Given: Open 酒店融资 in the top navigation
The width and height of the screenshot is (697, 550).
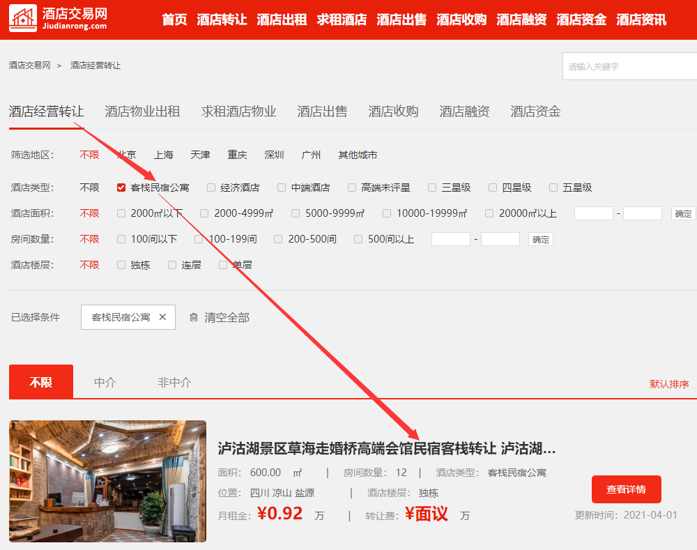Looking at the screenshot, I should 521,20.
